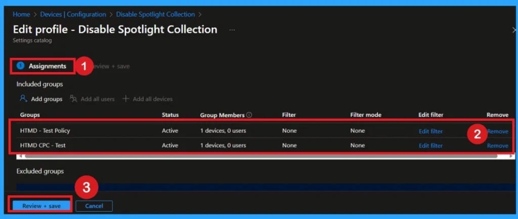
Task: Click the plus icon for Add all devices
Action: tap(125, 98)
